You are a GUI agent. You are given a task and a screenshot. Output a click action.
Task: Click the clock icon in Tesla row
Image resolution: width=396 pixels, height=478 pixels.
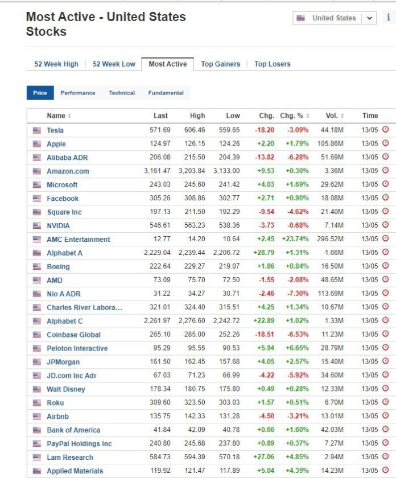click(x=386, y=129)
